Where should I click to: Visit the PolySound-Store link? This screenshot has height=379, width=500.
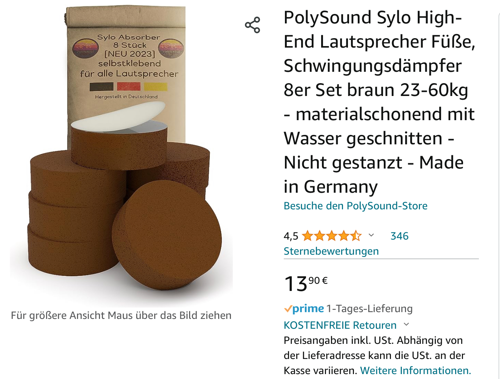(355, 206)
